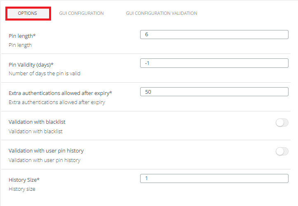Click the Pin length input field
The height and width of the screenshot is (206, 298).
click(x=214, y=35)
